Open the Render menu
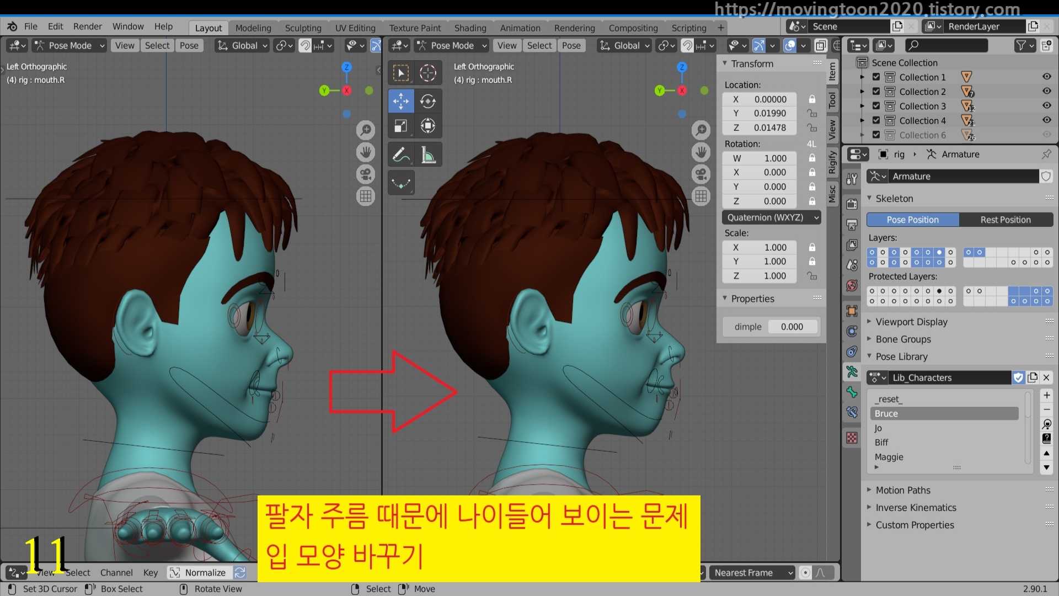The width and height of the screenshot is (1059, 596). click(x=88, y=26)
